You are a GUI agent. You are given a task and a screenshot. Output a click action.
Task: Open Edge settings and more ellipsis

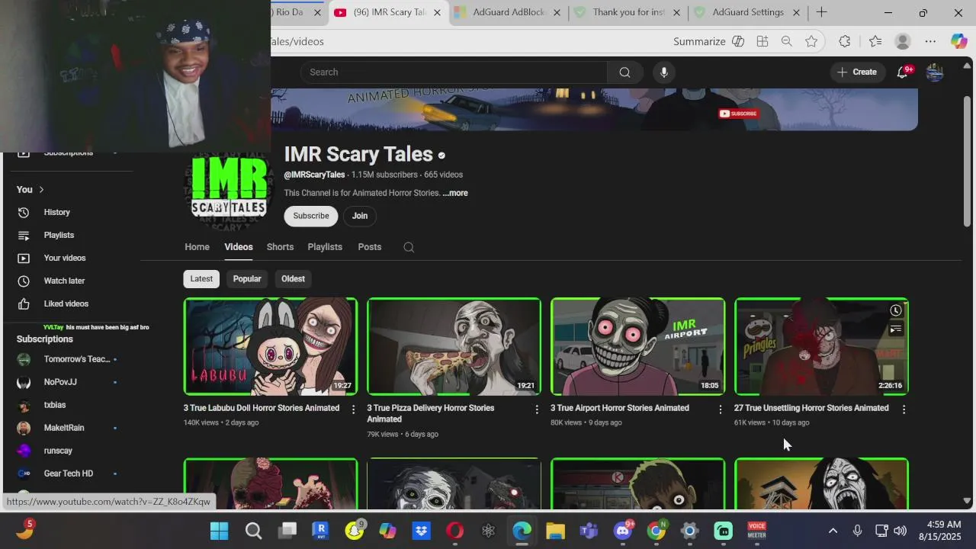930,41
